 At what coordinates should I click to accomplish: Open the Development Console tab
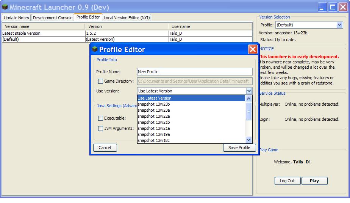point(53,18)
